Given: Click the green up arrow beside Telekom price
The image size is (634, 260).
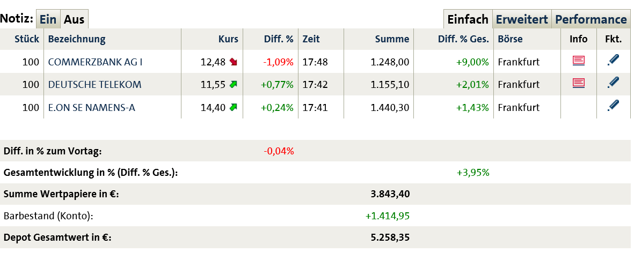Looking at the screenshot, I should point(234,84).
